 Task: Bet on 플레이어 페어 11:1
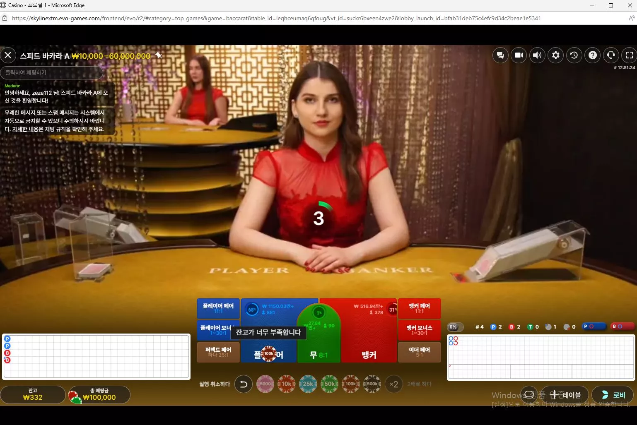point(218,308)
